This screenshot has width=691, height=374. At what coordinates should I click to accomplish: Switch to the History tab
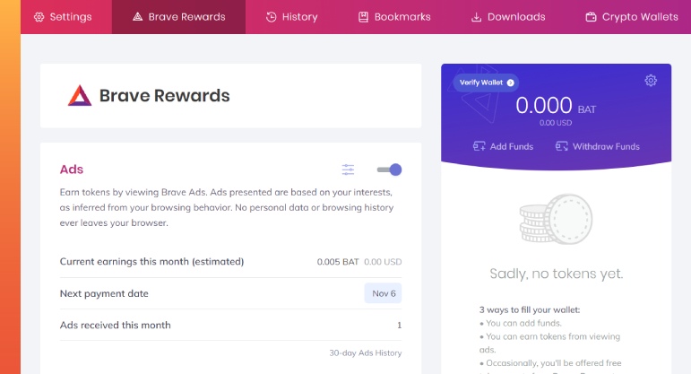click(x=291, y=17)
